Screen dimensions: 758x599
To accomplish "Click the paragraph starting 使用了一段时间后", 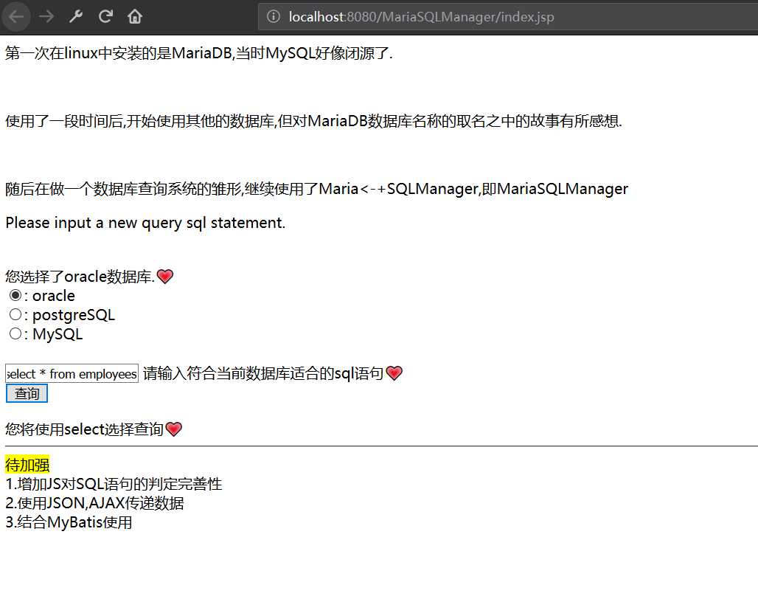I will pyautogui.click(x=313, y=121).
